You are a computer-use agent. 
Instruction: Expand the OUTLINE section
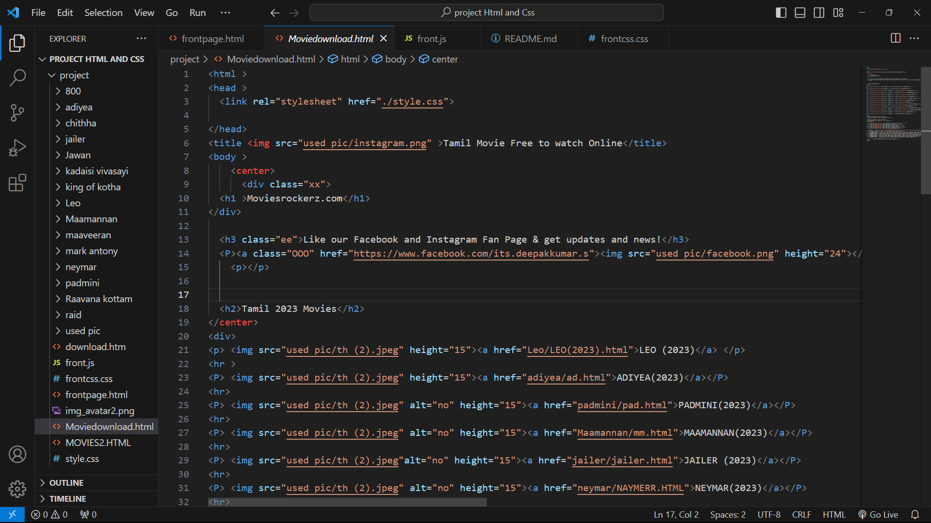tap(66, 483)
